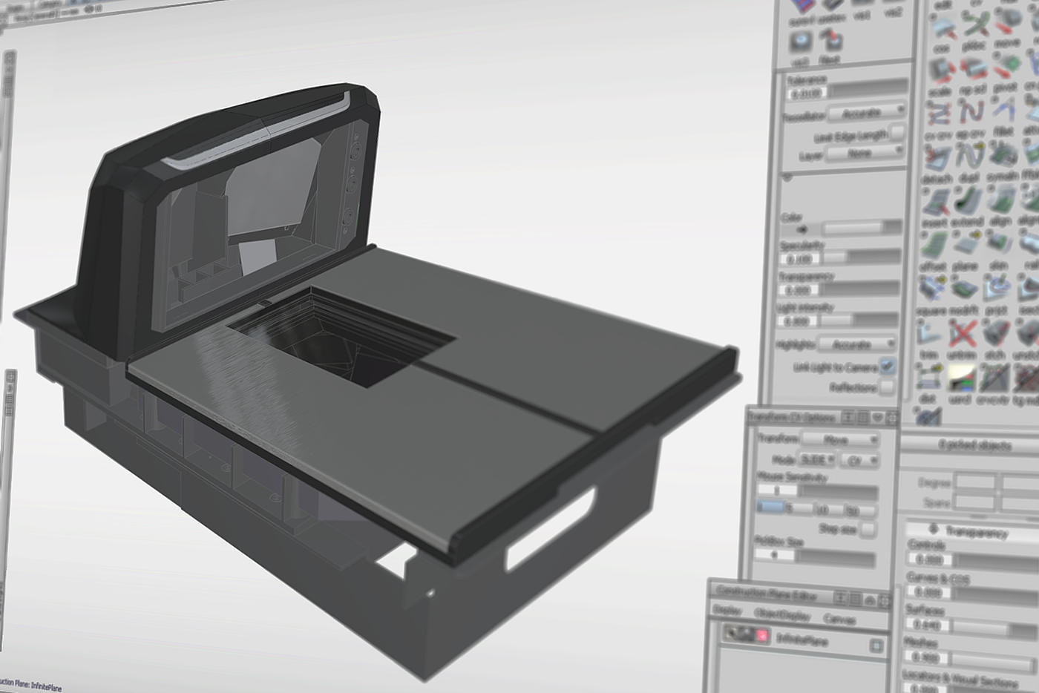
Task: Click the Controls transparency value field
Action: tap(928, 559)
